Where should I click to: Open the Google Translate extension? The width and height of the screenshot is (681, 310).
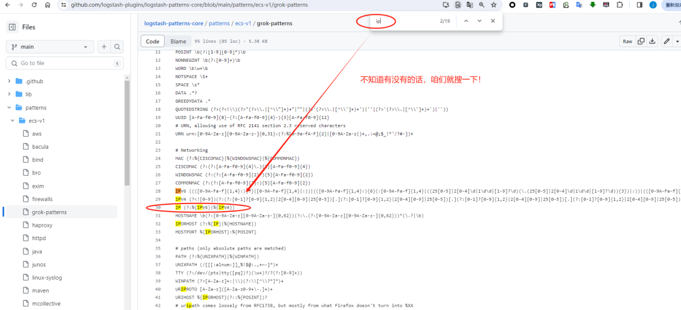579,5
